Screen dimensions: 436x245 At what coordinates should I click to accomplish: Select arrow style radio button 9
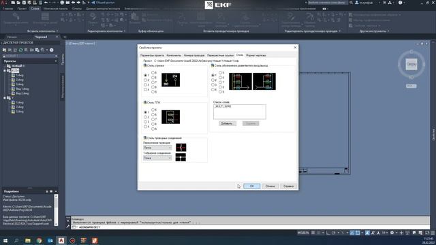click(153, 92)
